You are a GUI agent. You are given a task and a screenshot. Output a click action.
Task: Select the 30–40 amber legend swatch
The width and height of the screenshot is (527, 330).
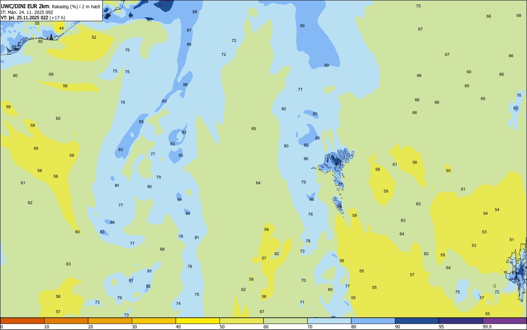coord(154,321)
